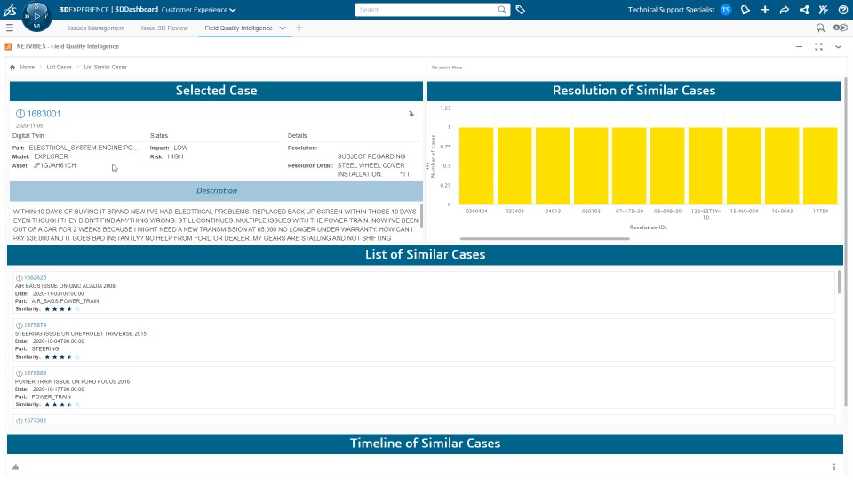853x480 pixels.
Task: Click the yellow bar for 022403
Action: tap(514, 166)
